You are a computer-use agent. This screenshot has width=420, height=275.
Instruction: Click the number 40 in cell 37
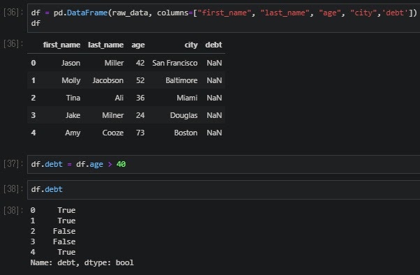[x=121, y=164]
